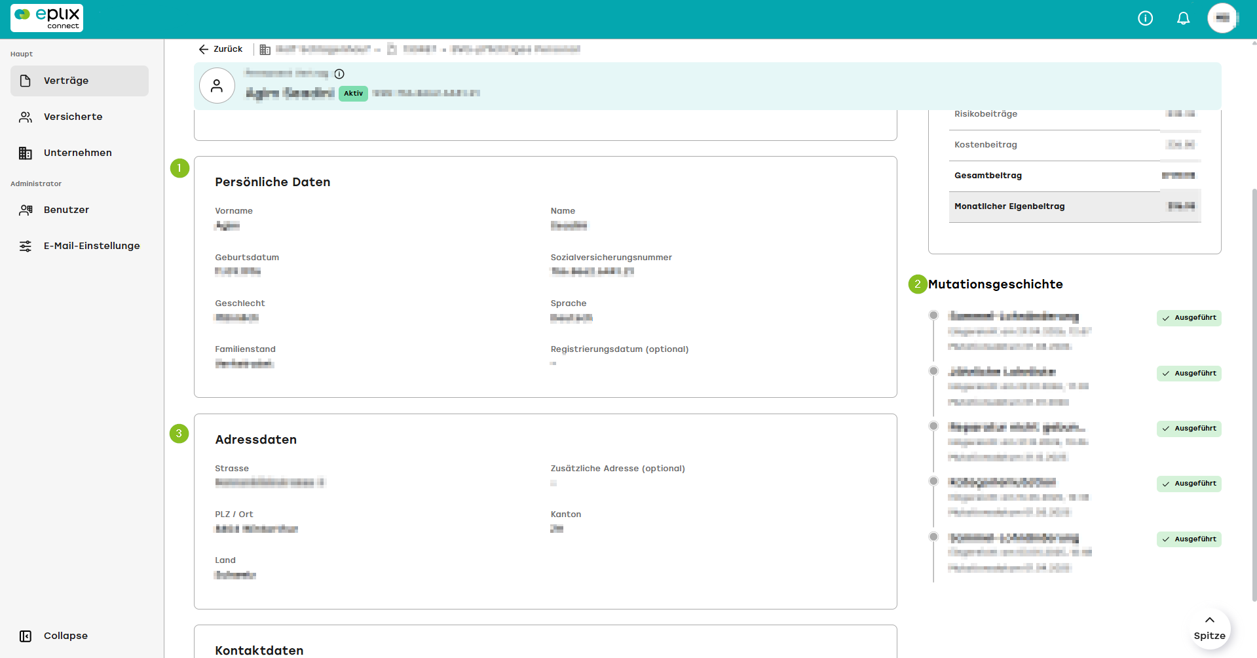Click Registrierungsdatum (optional) label
1257x658 pixels.
coord(619,349)
